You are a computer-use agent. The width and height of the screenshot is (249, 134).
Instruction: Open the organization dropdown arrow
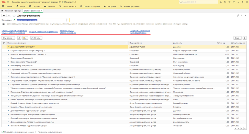click(68, 20)
